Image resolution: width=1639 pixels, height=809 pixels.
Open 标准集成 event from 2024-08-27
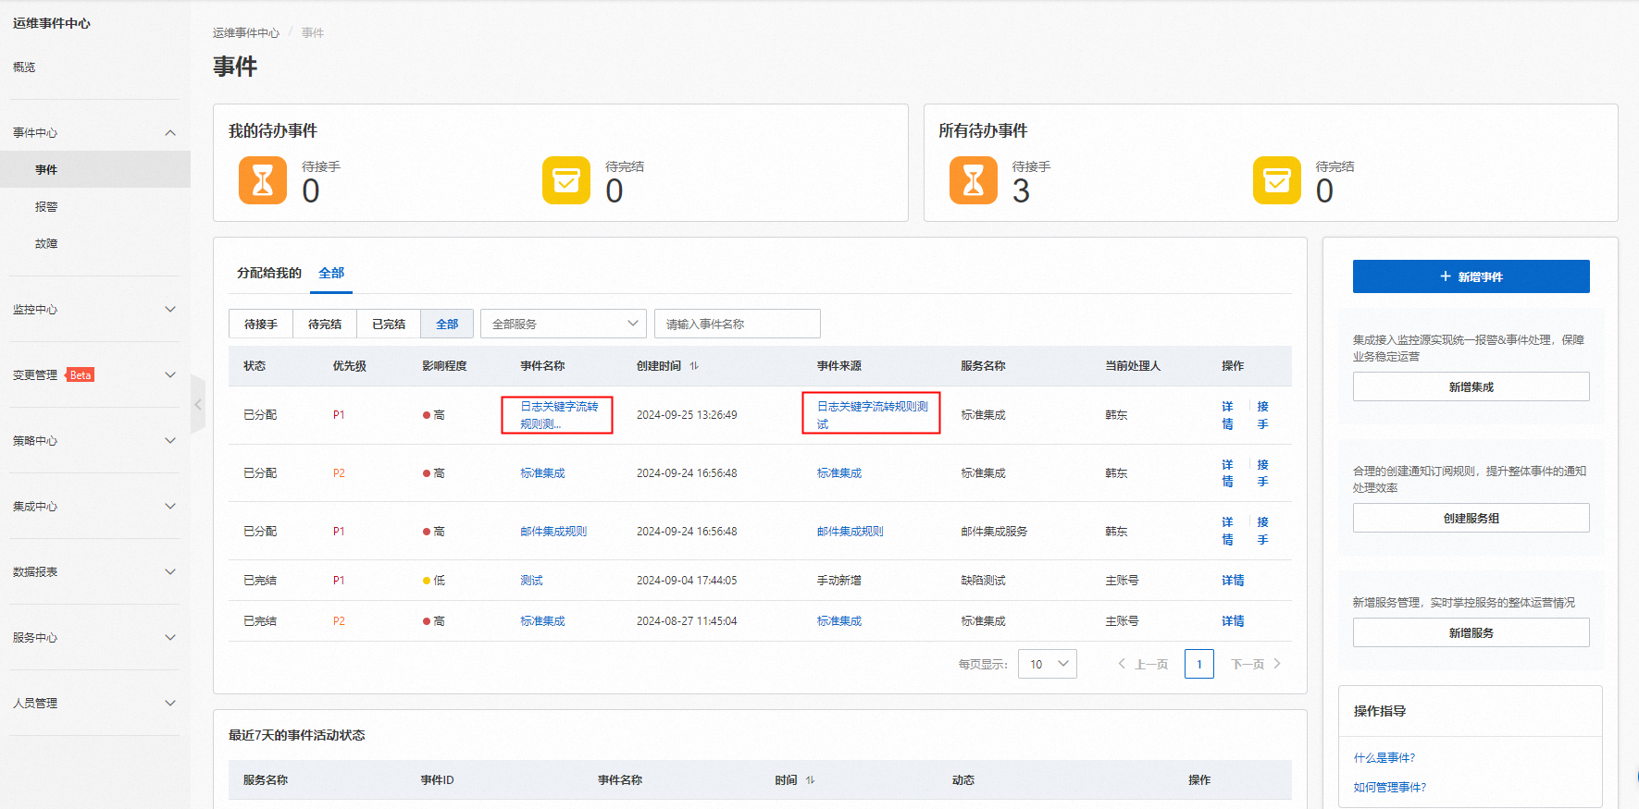click(542, 621)
